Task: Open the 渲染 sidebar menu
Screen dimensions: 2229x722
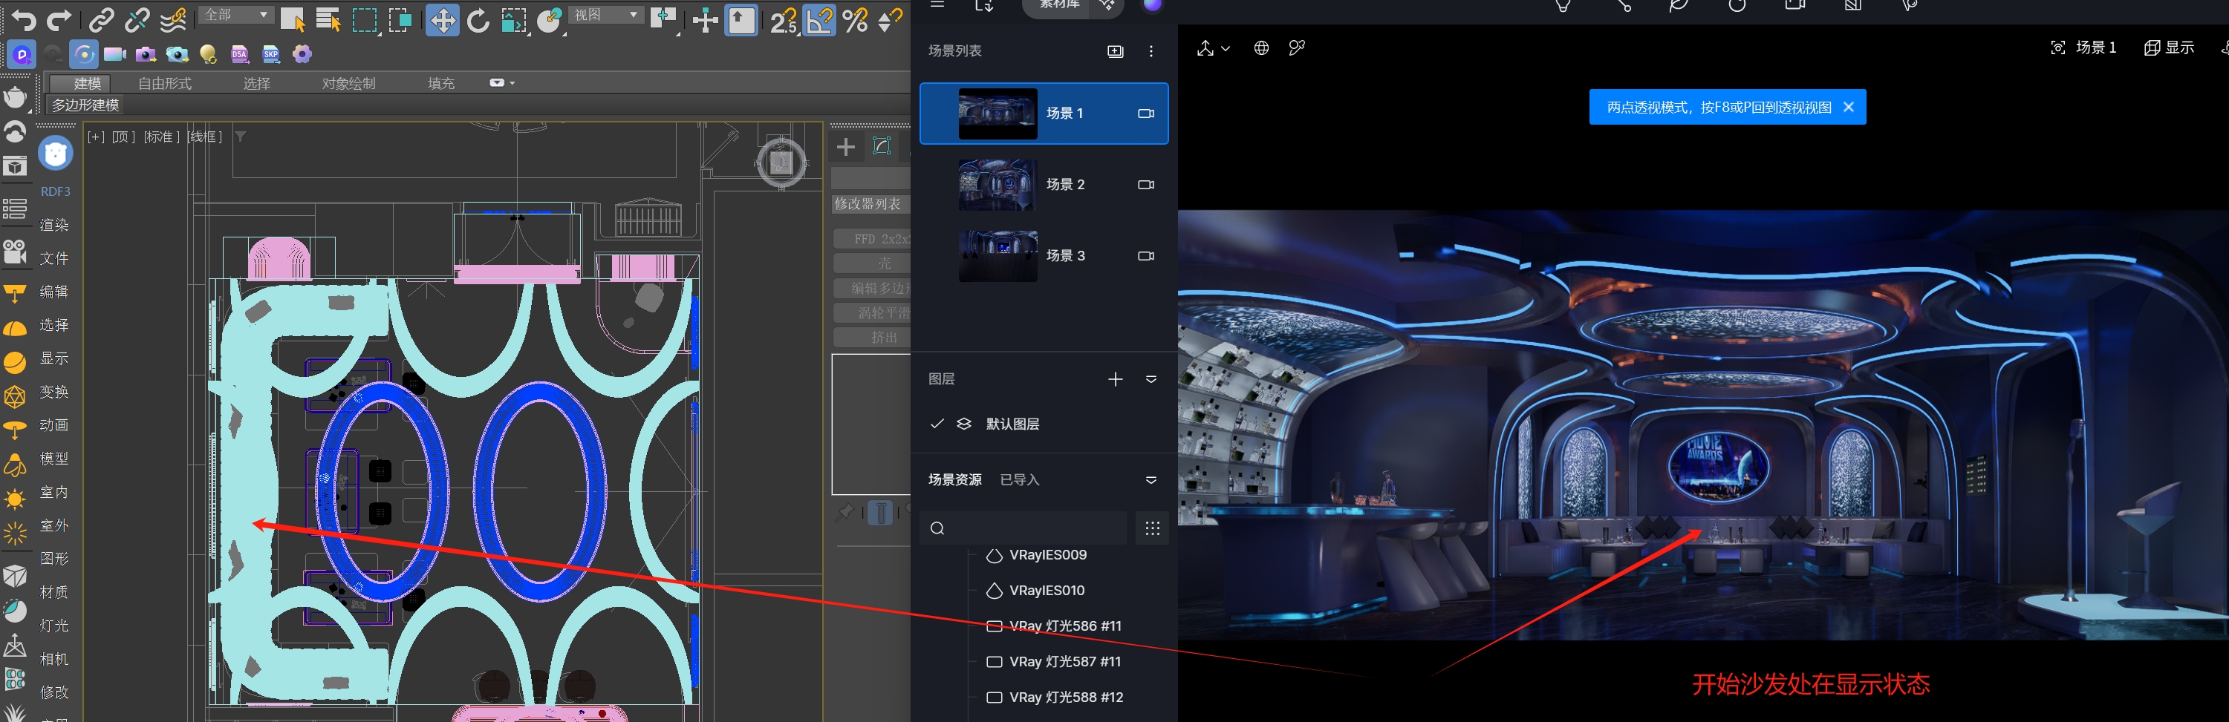Action: click(54, 225)
